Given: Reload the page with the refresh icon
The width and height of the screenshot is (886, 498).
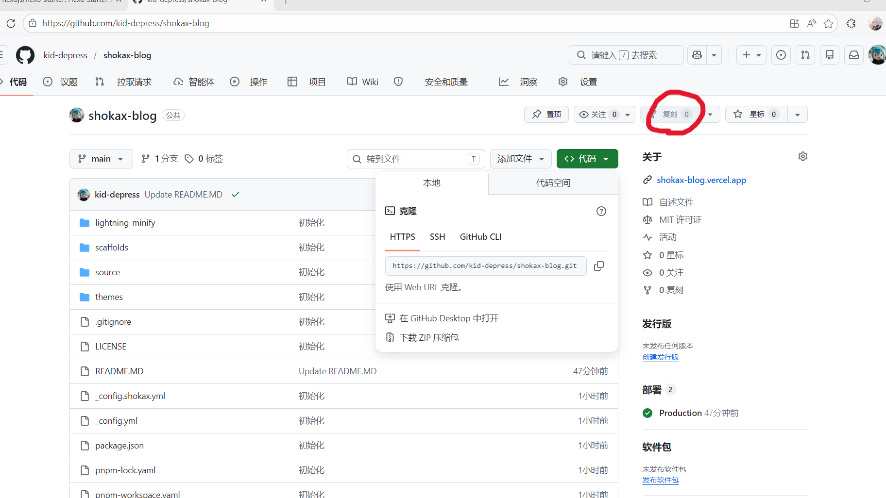Looking at the screenshot, I should (11, 23).
